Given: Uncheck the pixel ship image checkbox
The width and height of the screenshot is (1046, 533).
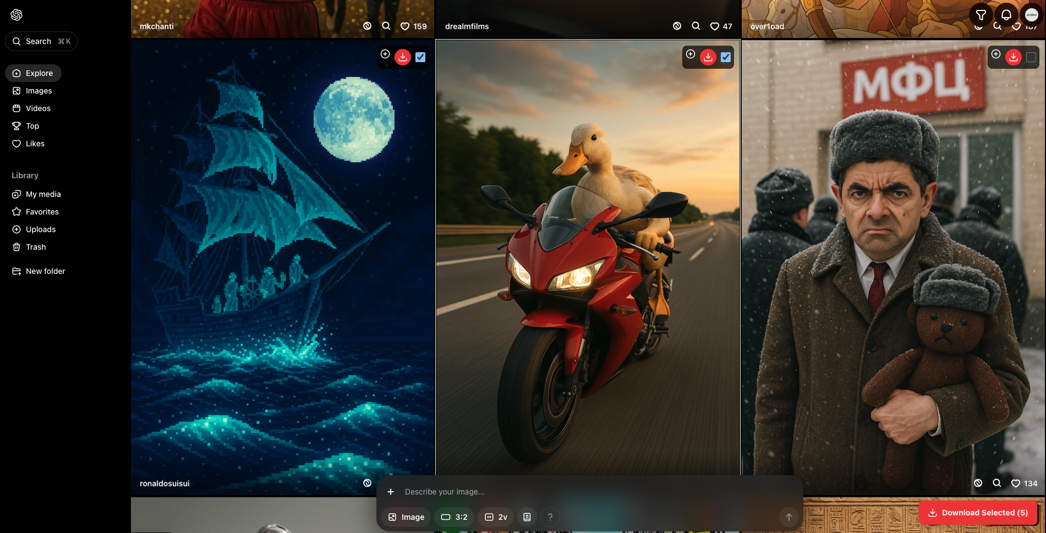Looking at the screenshot, I should 420,57.
